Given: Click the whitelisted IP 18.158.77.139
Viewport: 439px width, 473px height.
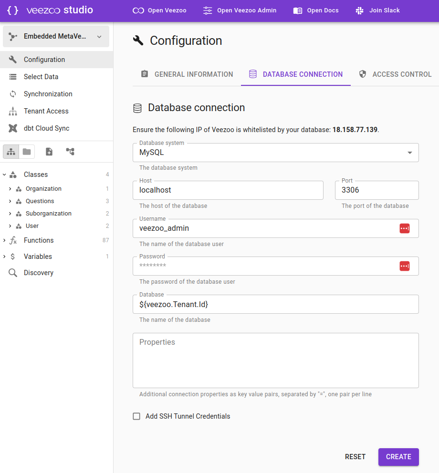Looking at the screenshot, I should coord(355,130).
